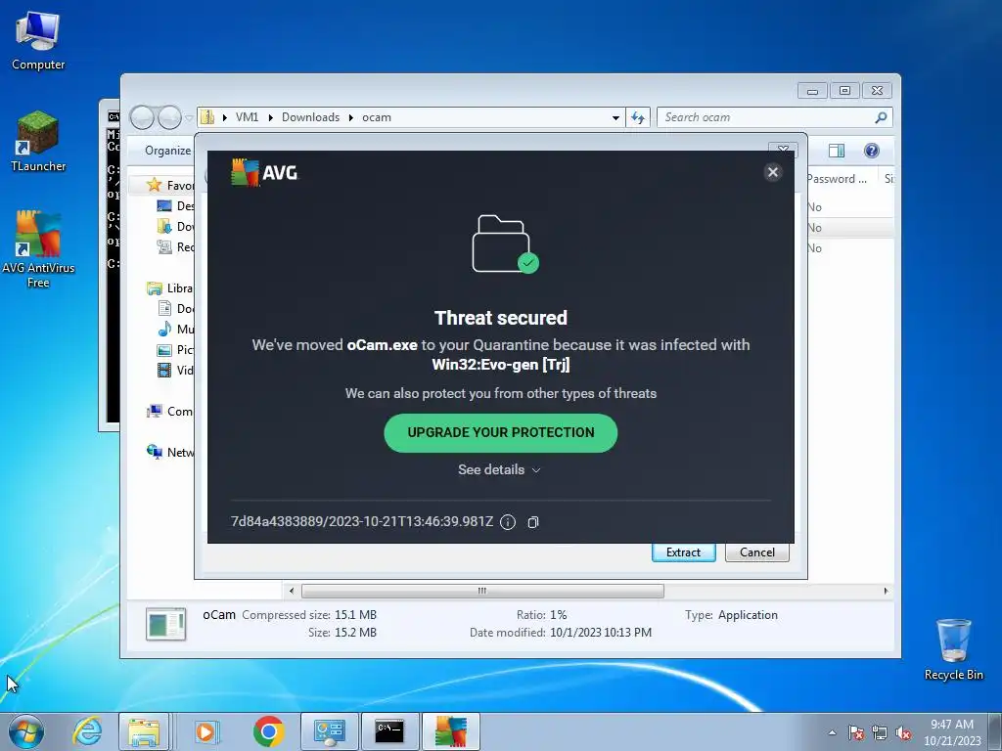
Task: Click the oCam file thumbnail in details pane
Action: pos(166,624)
